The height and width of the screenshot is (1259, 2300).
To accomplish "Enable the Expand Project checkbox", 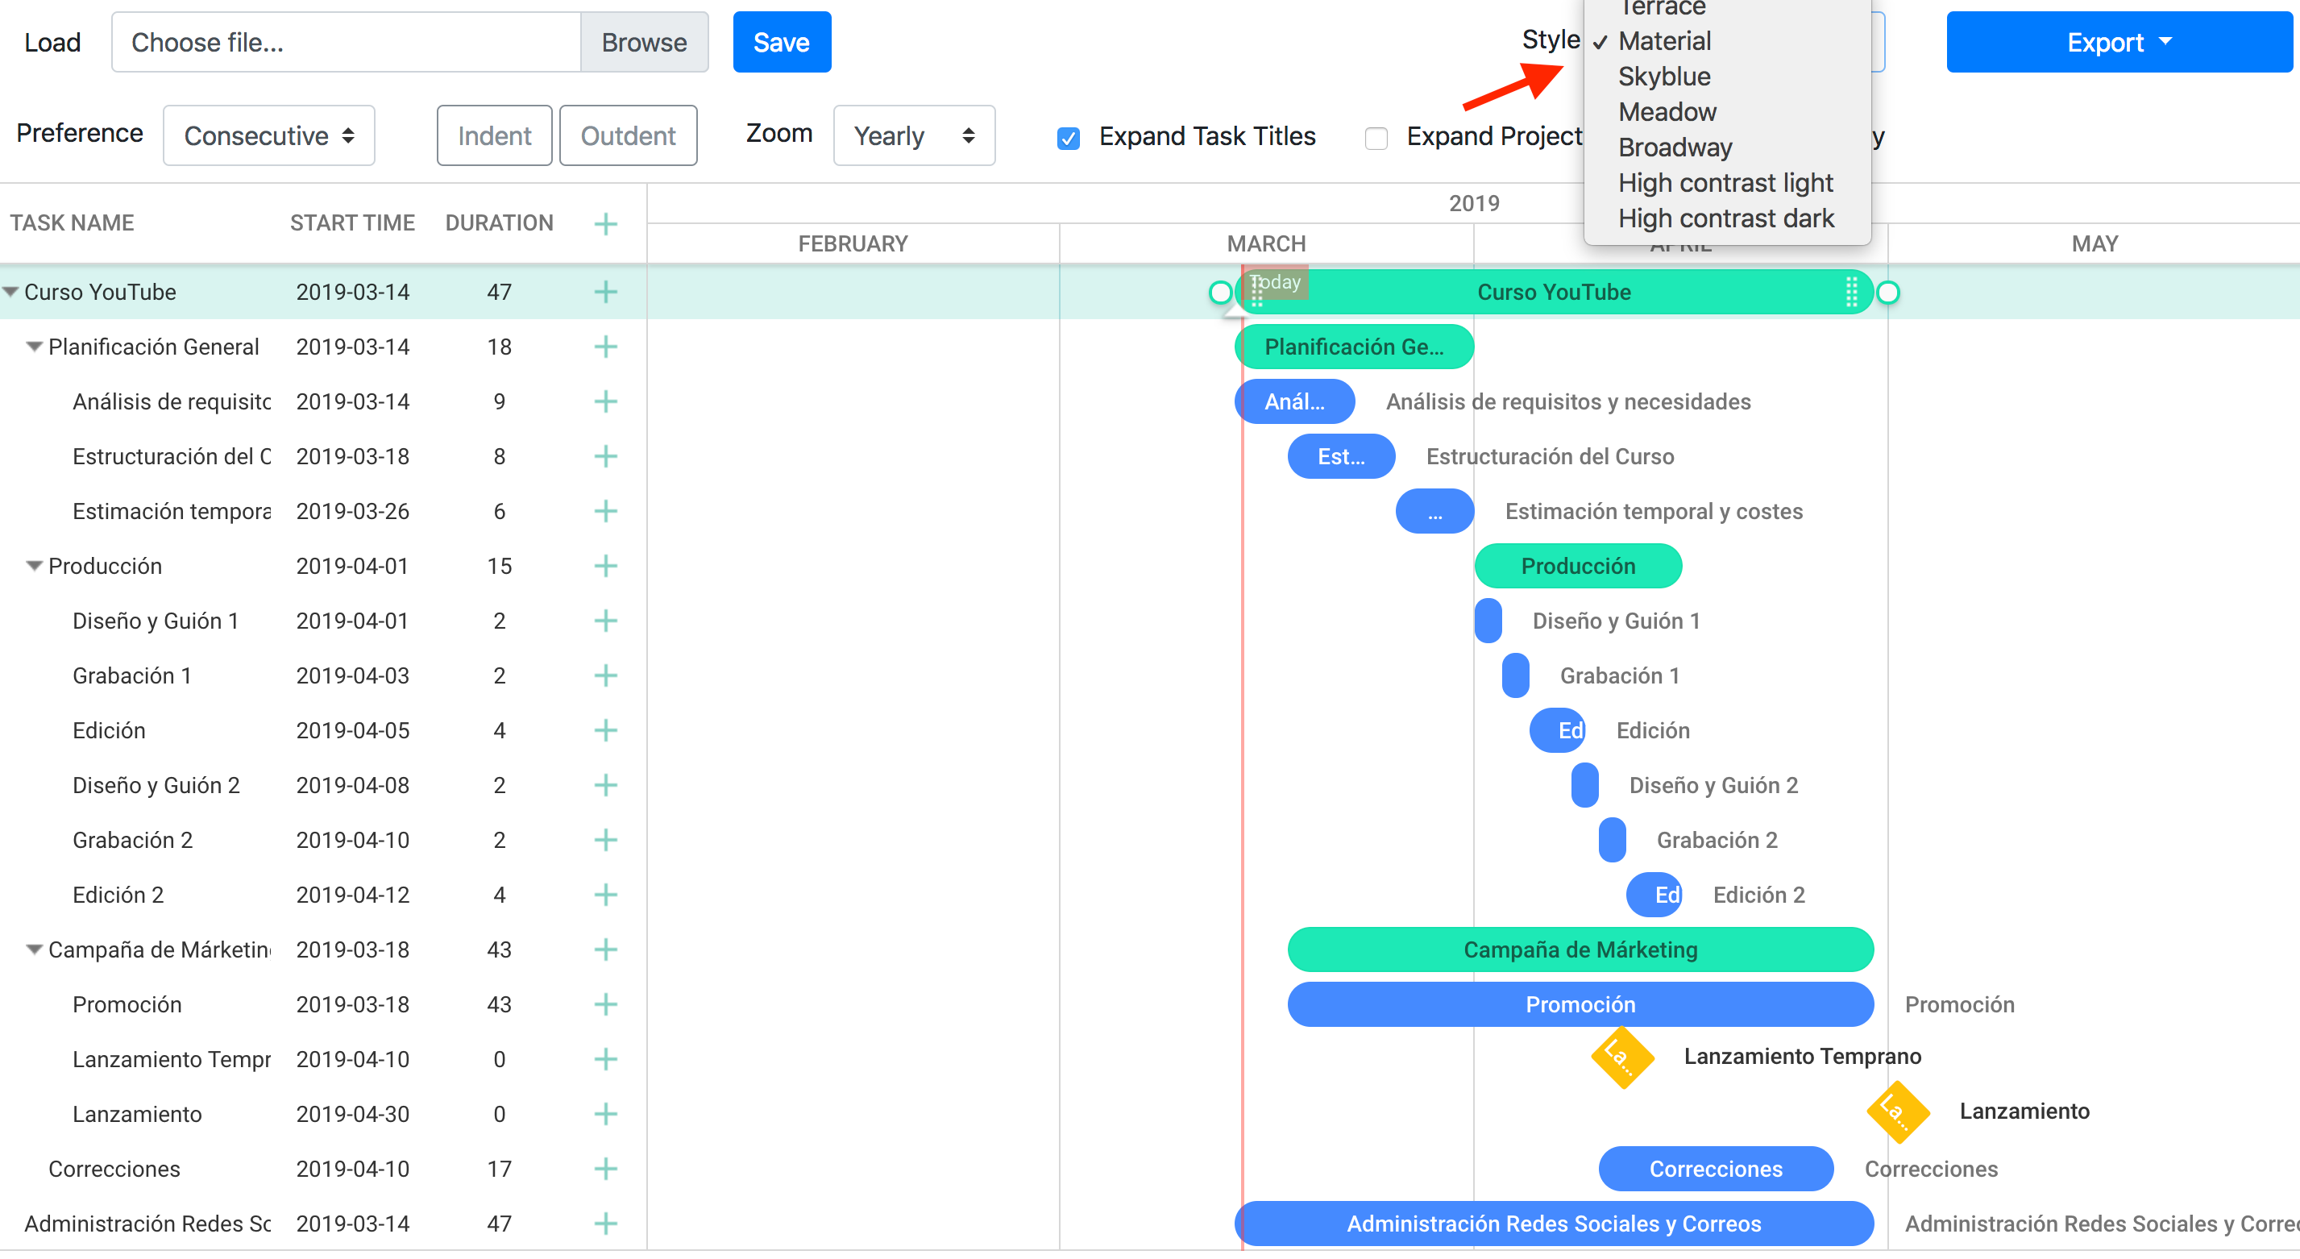I will pyautogui.click(x=1376, y=138).
